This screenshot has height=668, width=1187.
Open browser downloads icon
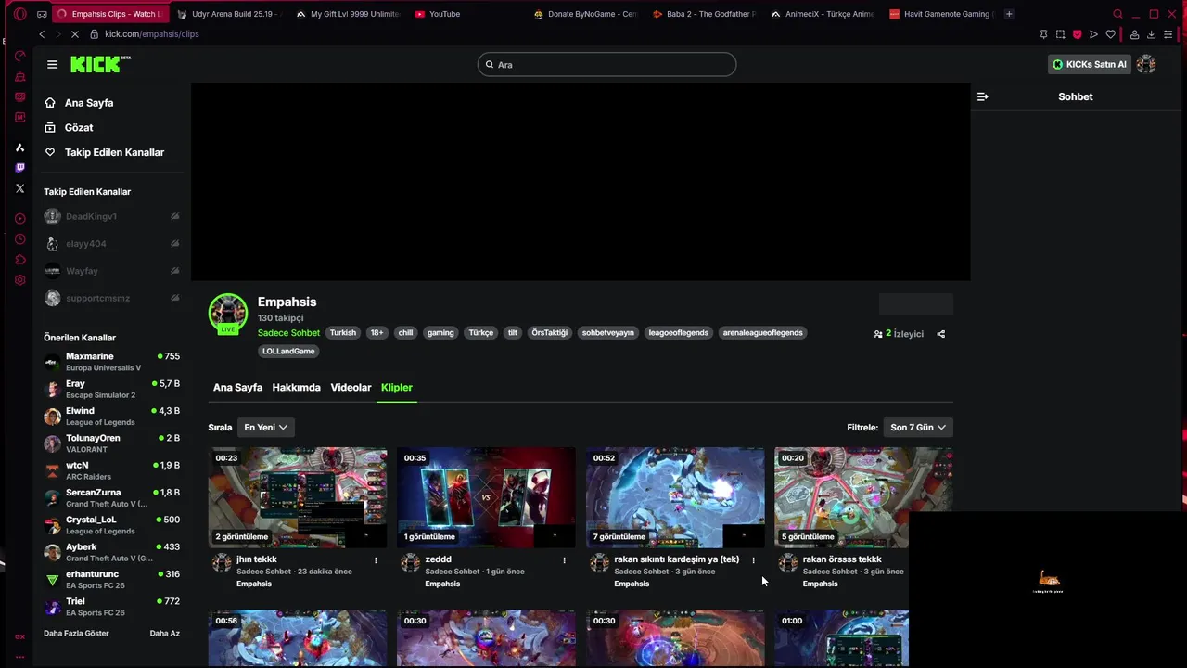pos(1151,34)
